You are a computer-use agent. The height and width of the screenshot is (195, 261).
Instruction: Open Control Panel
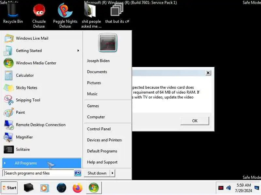[x=99, y=129]
